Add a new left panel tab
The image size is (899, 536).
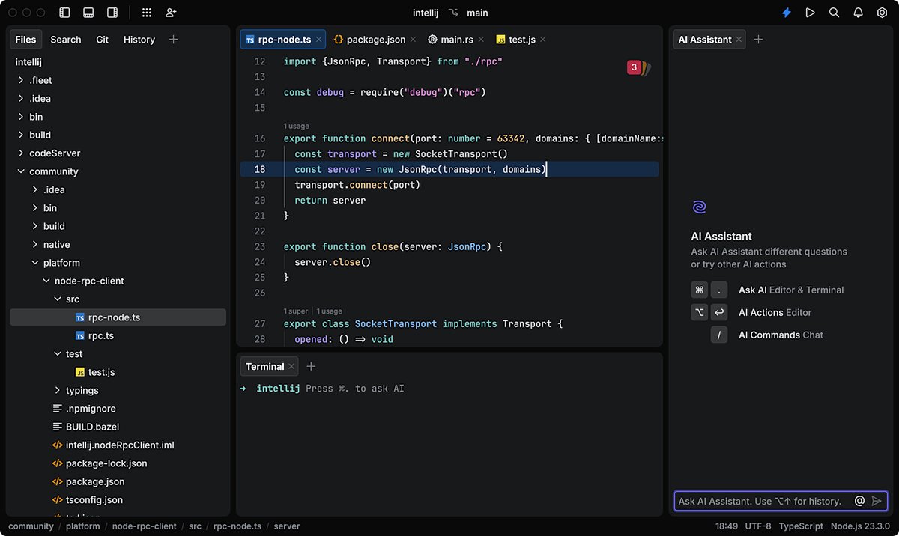tap(174, 40)
